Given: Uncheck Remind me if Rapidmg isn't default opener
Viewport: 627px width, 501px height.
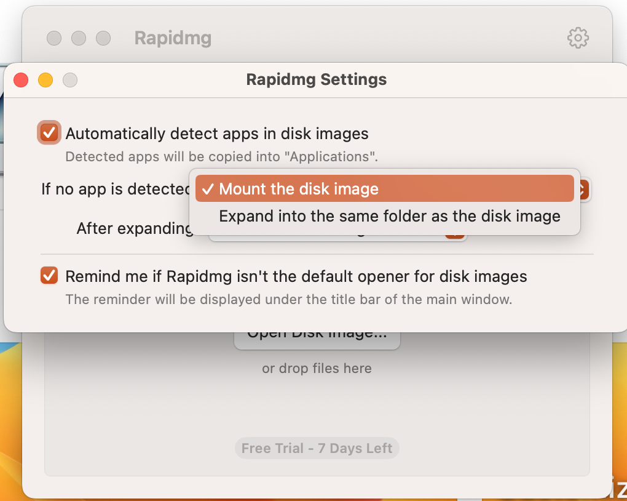Looking at the screenshot, I should click(49, 276).
